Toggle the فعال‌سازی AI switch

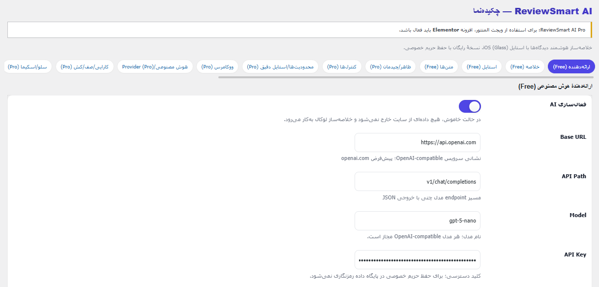(x=470, y=106)
